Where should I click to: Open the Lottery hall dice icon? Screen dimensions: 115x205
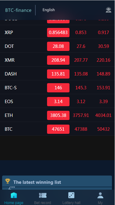click(x=71, y=195)
